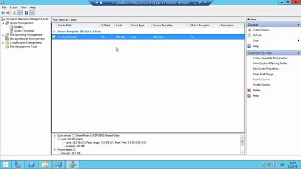Select File Server Resource Manager (Local) node

[x=27, y=19]
